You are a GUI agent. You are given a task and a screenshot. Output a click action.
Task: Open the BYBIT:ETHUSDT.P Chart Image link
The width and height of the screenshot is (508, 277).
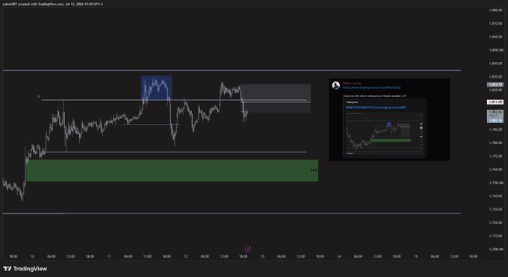(376, 108)
